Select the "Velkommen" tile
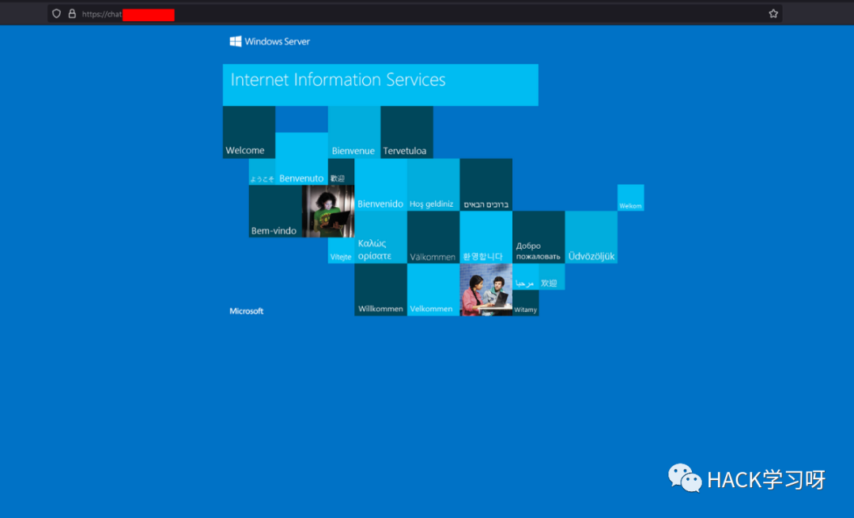The image size is (854, 518). 433,290
